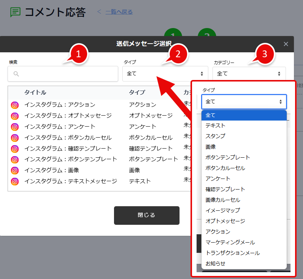The image size is (303, 279).
Task: Click Instagram icon in the アンケート row
Action: click(15, 127)
